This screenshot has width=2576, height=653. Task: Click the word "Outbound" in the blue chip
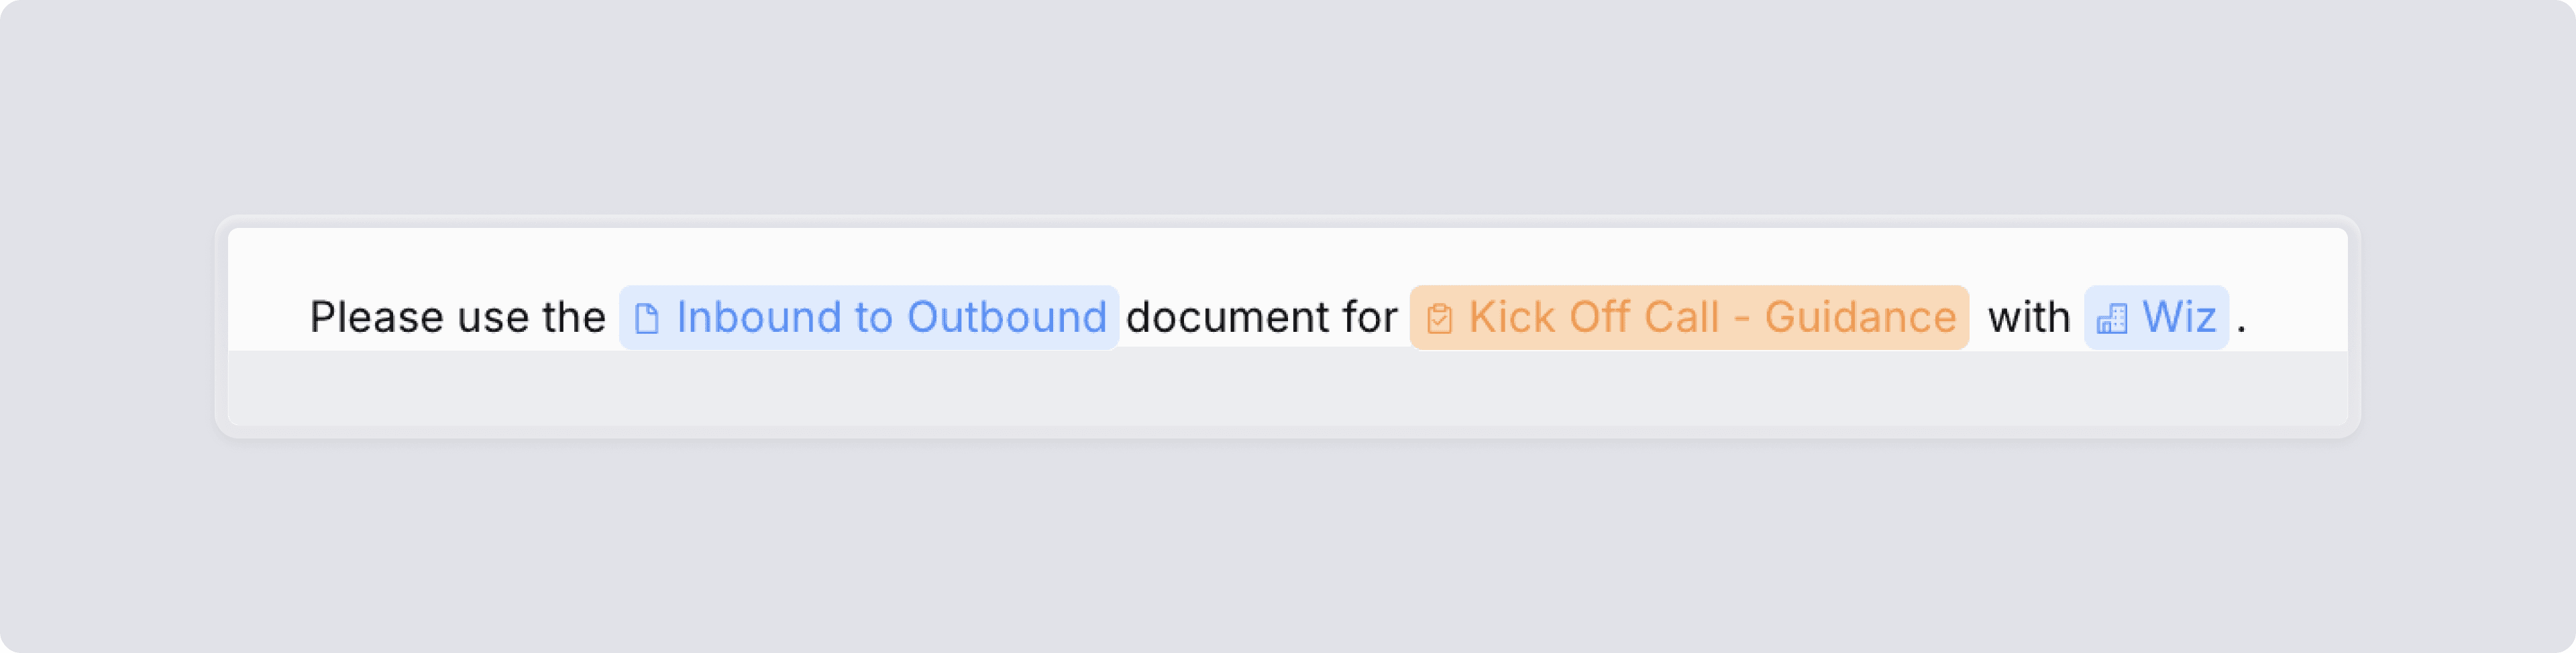pos(1006,317)
